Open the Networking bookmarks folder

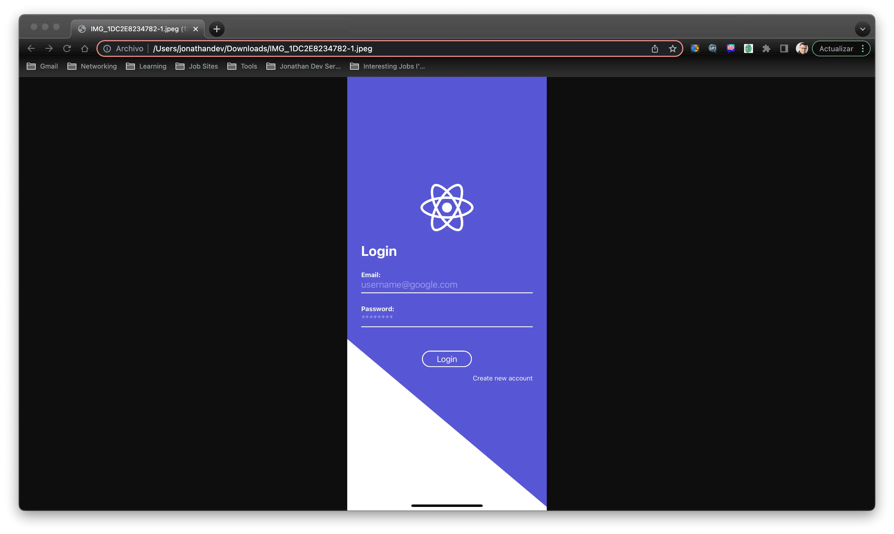(x=92, y=66)
